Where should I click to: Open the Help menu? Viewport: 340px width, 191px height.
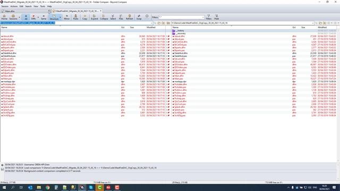click(x=49, y=6)
